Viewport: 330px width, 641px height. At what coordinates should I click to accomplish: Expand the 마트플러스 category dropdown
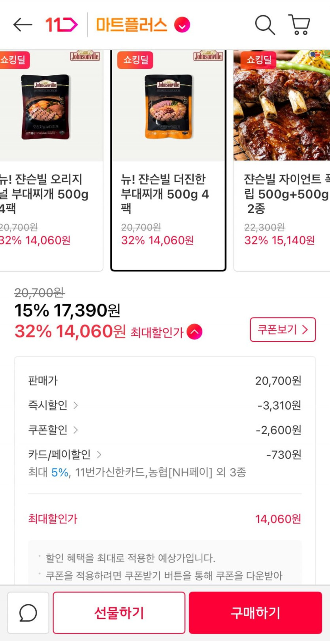[x=182, y=25]
